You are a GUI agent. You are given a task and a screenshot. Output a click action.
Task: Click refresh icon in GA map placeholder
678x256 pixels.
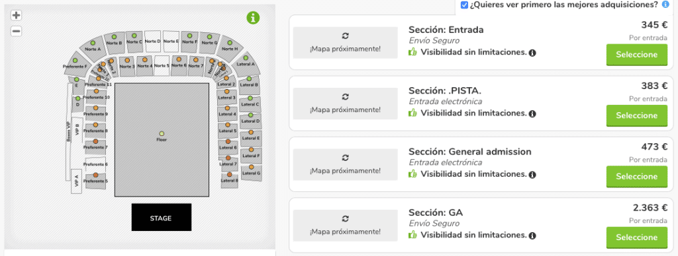(345, 218)
